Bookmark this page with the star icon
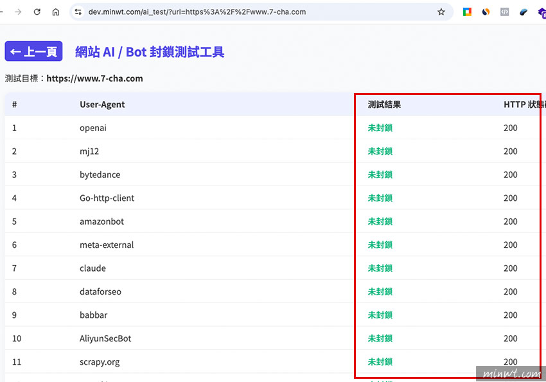Screen dimensions: 546x382 (x=441, y=12)
